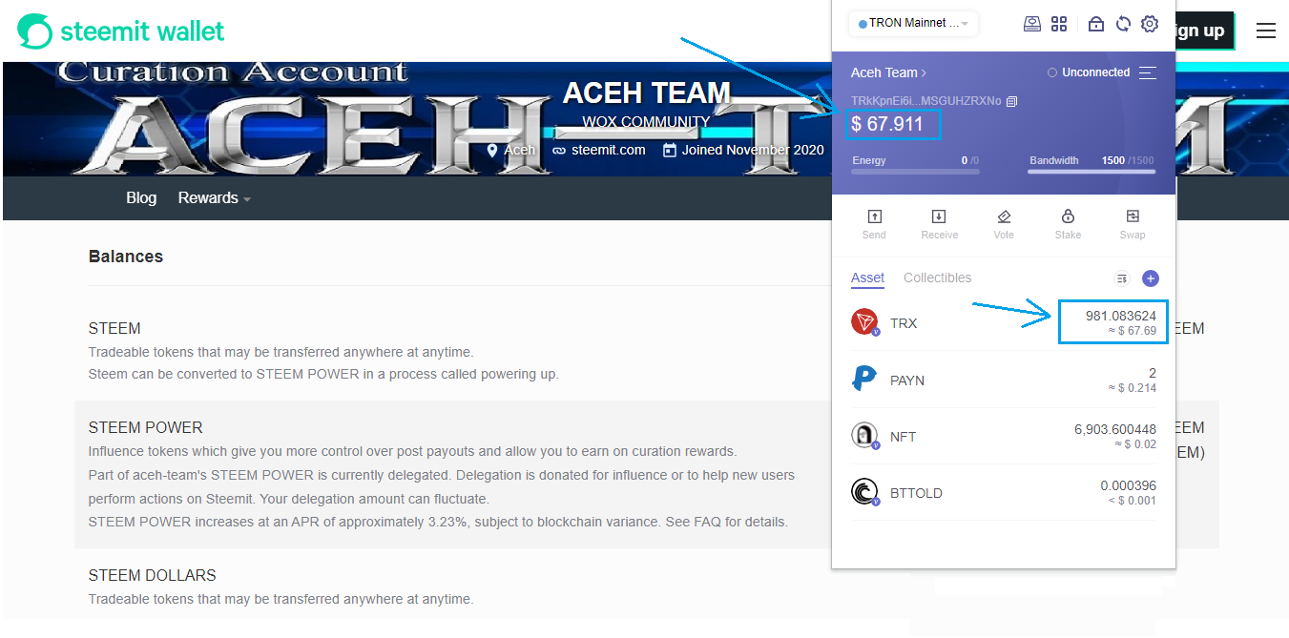Click the Sign up button

click(x=1204, y=31)
